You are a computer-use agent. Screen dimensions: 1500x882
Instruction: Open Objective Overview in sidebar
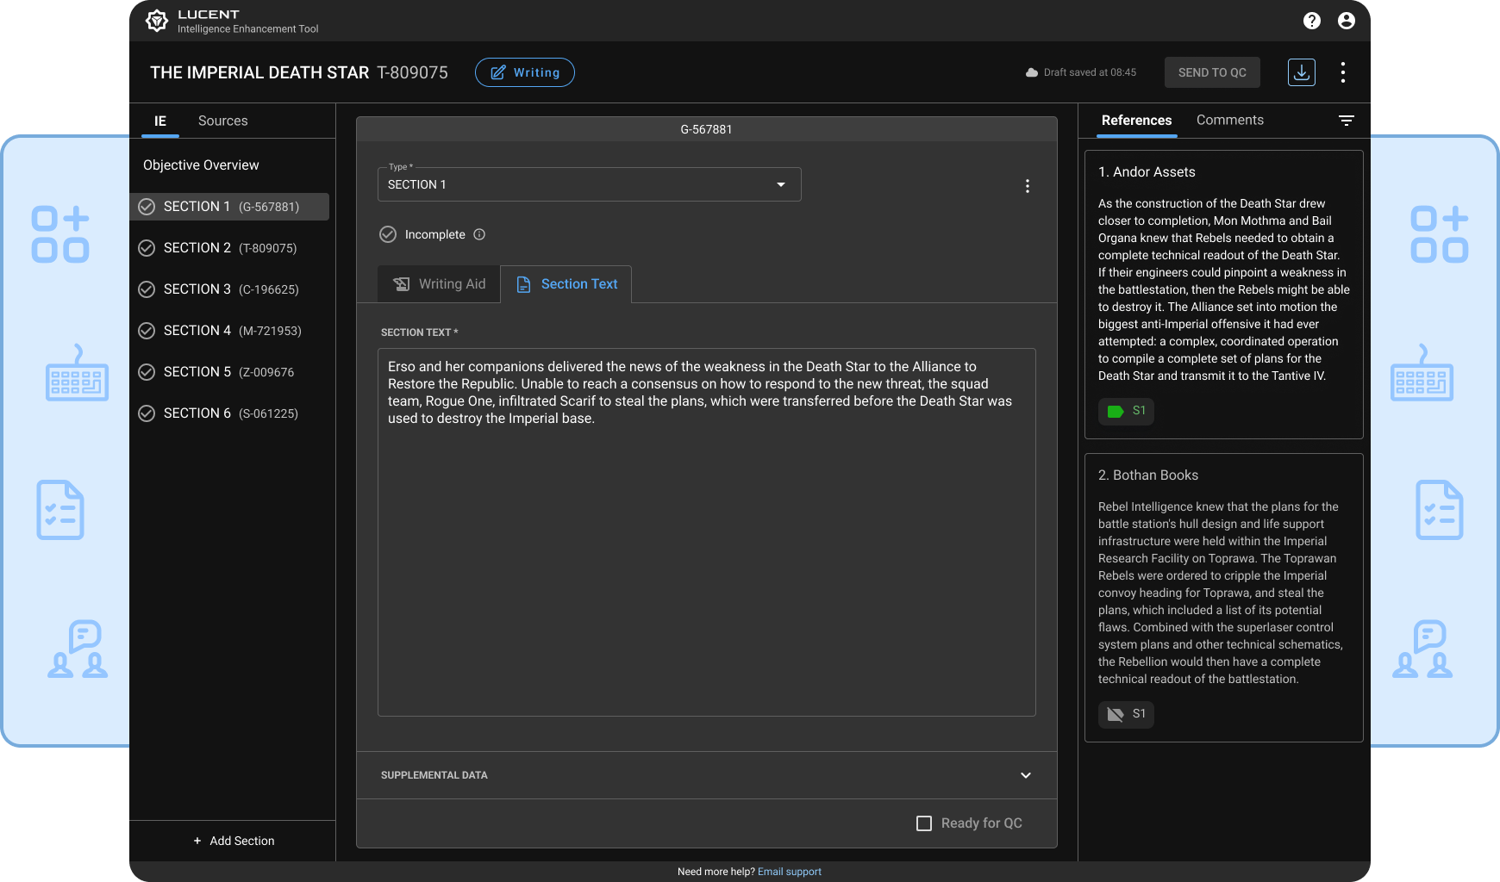(x=201, y=165)
